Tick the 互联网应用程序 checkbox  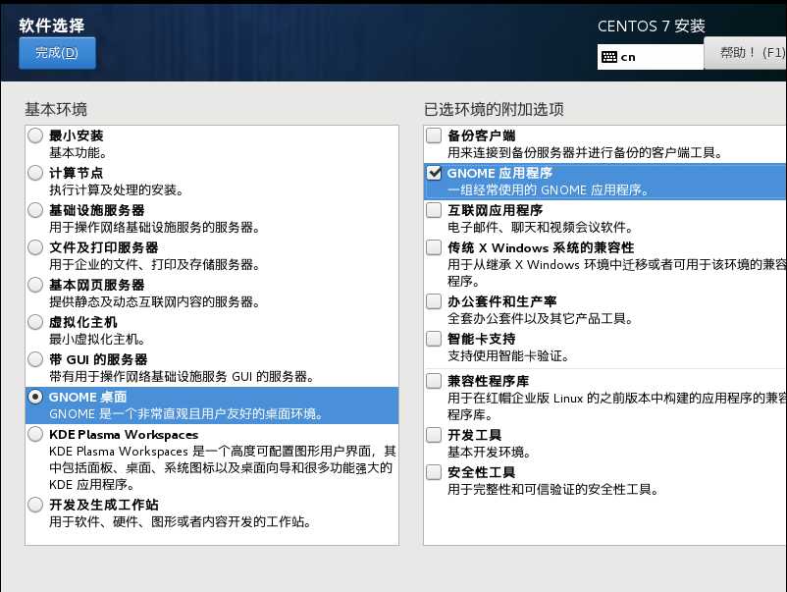434,210
